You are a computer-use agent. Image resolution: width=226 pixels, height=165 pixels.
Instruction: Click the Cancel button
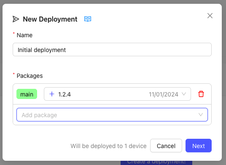[x=166, y=146]
